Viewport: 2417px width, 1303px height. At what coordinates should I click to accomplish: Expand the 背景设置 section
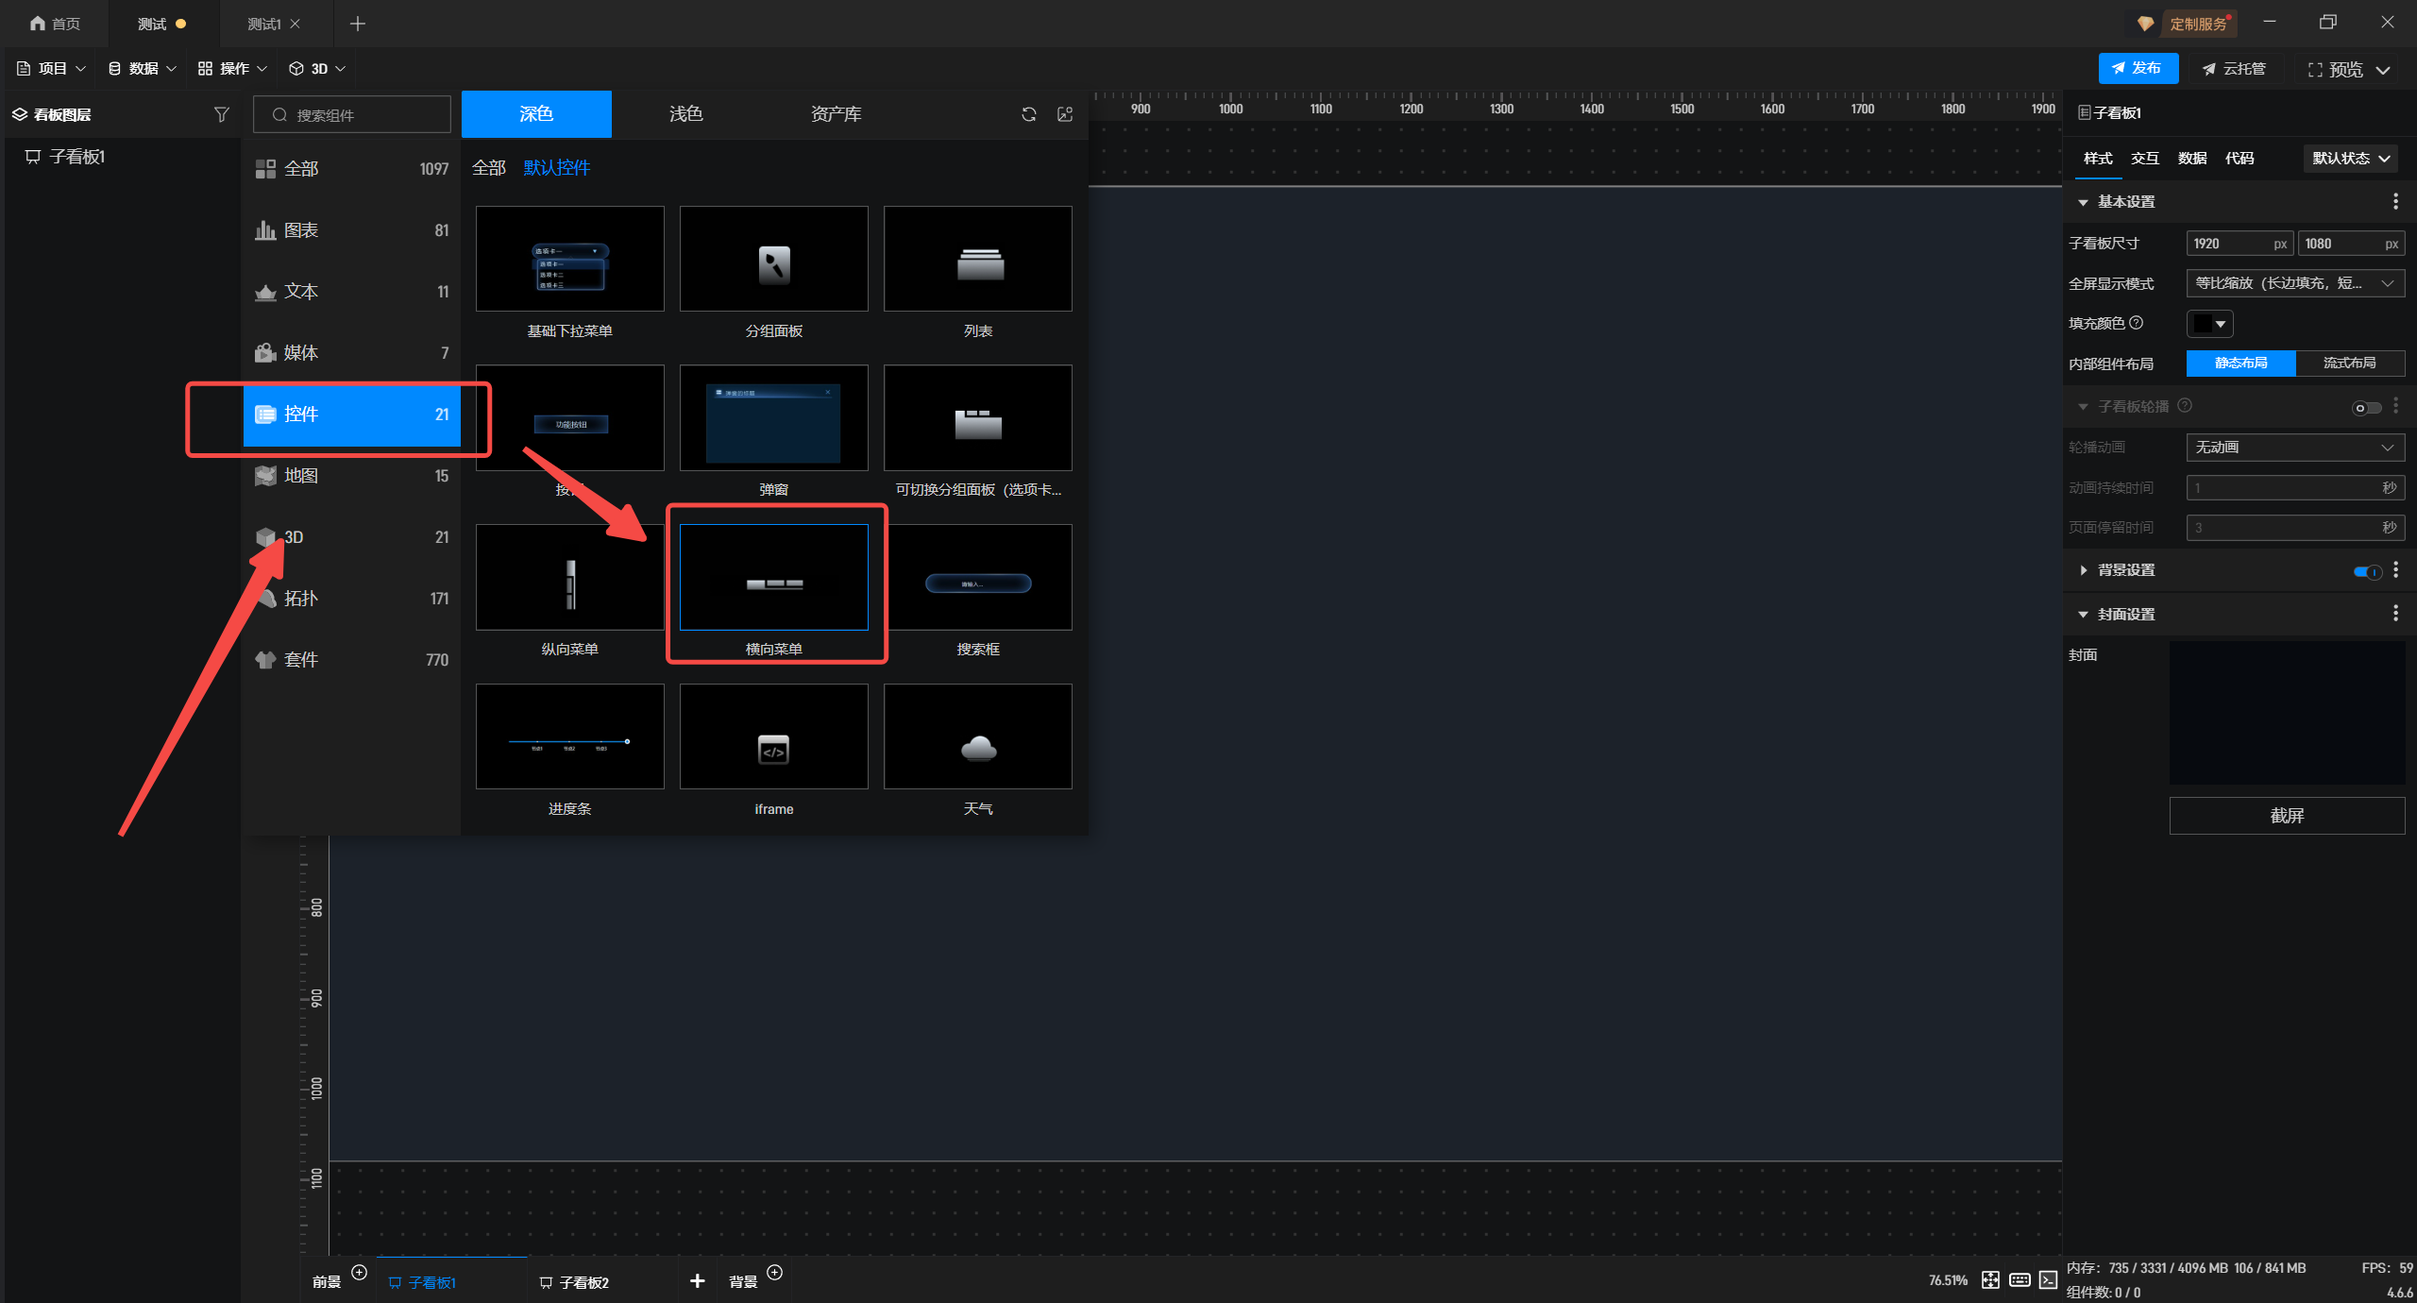click(2083, 570)
